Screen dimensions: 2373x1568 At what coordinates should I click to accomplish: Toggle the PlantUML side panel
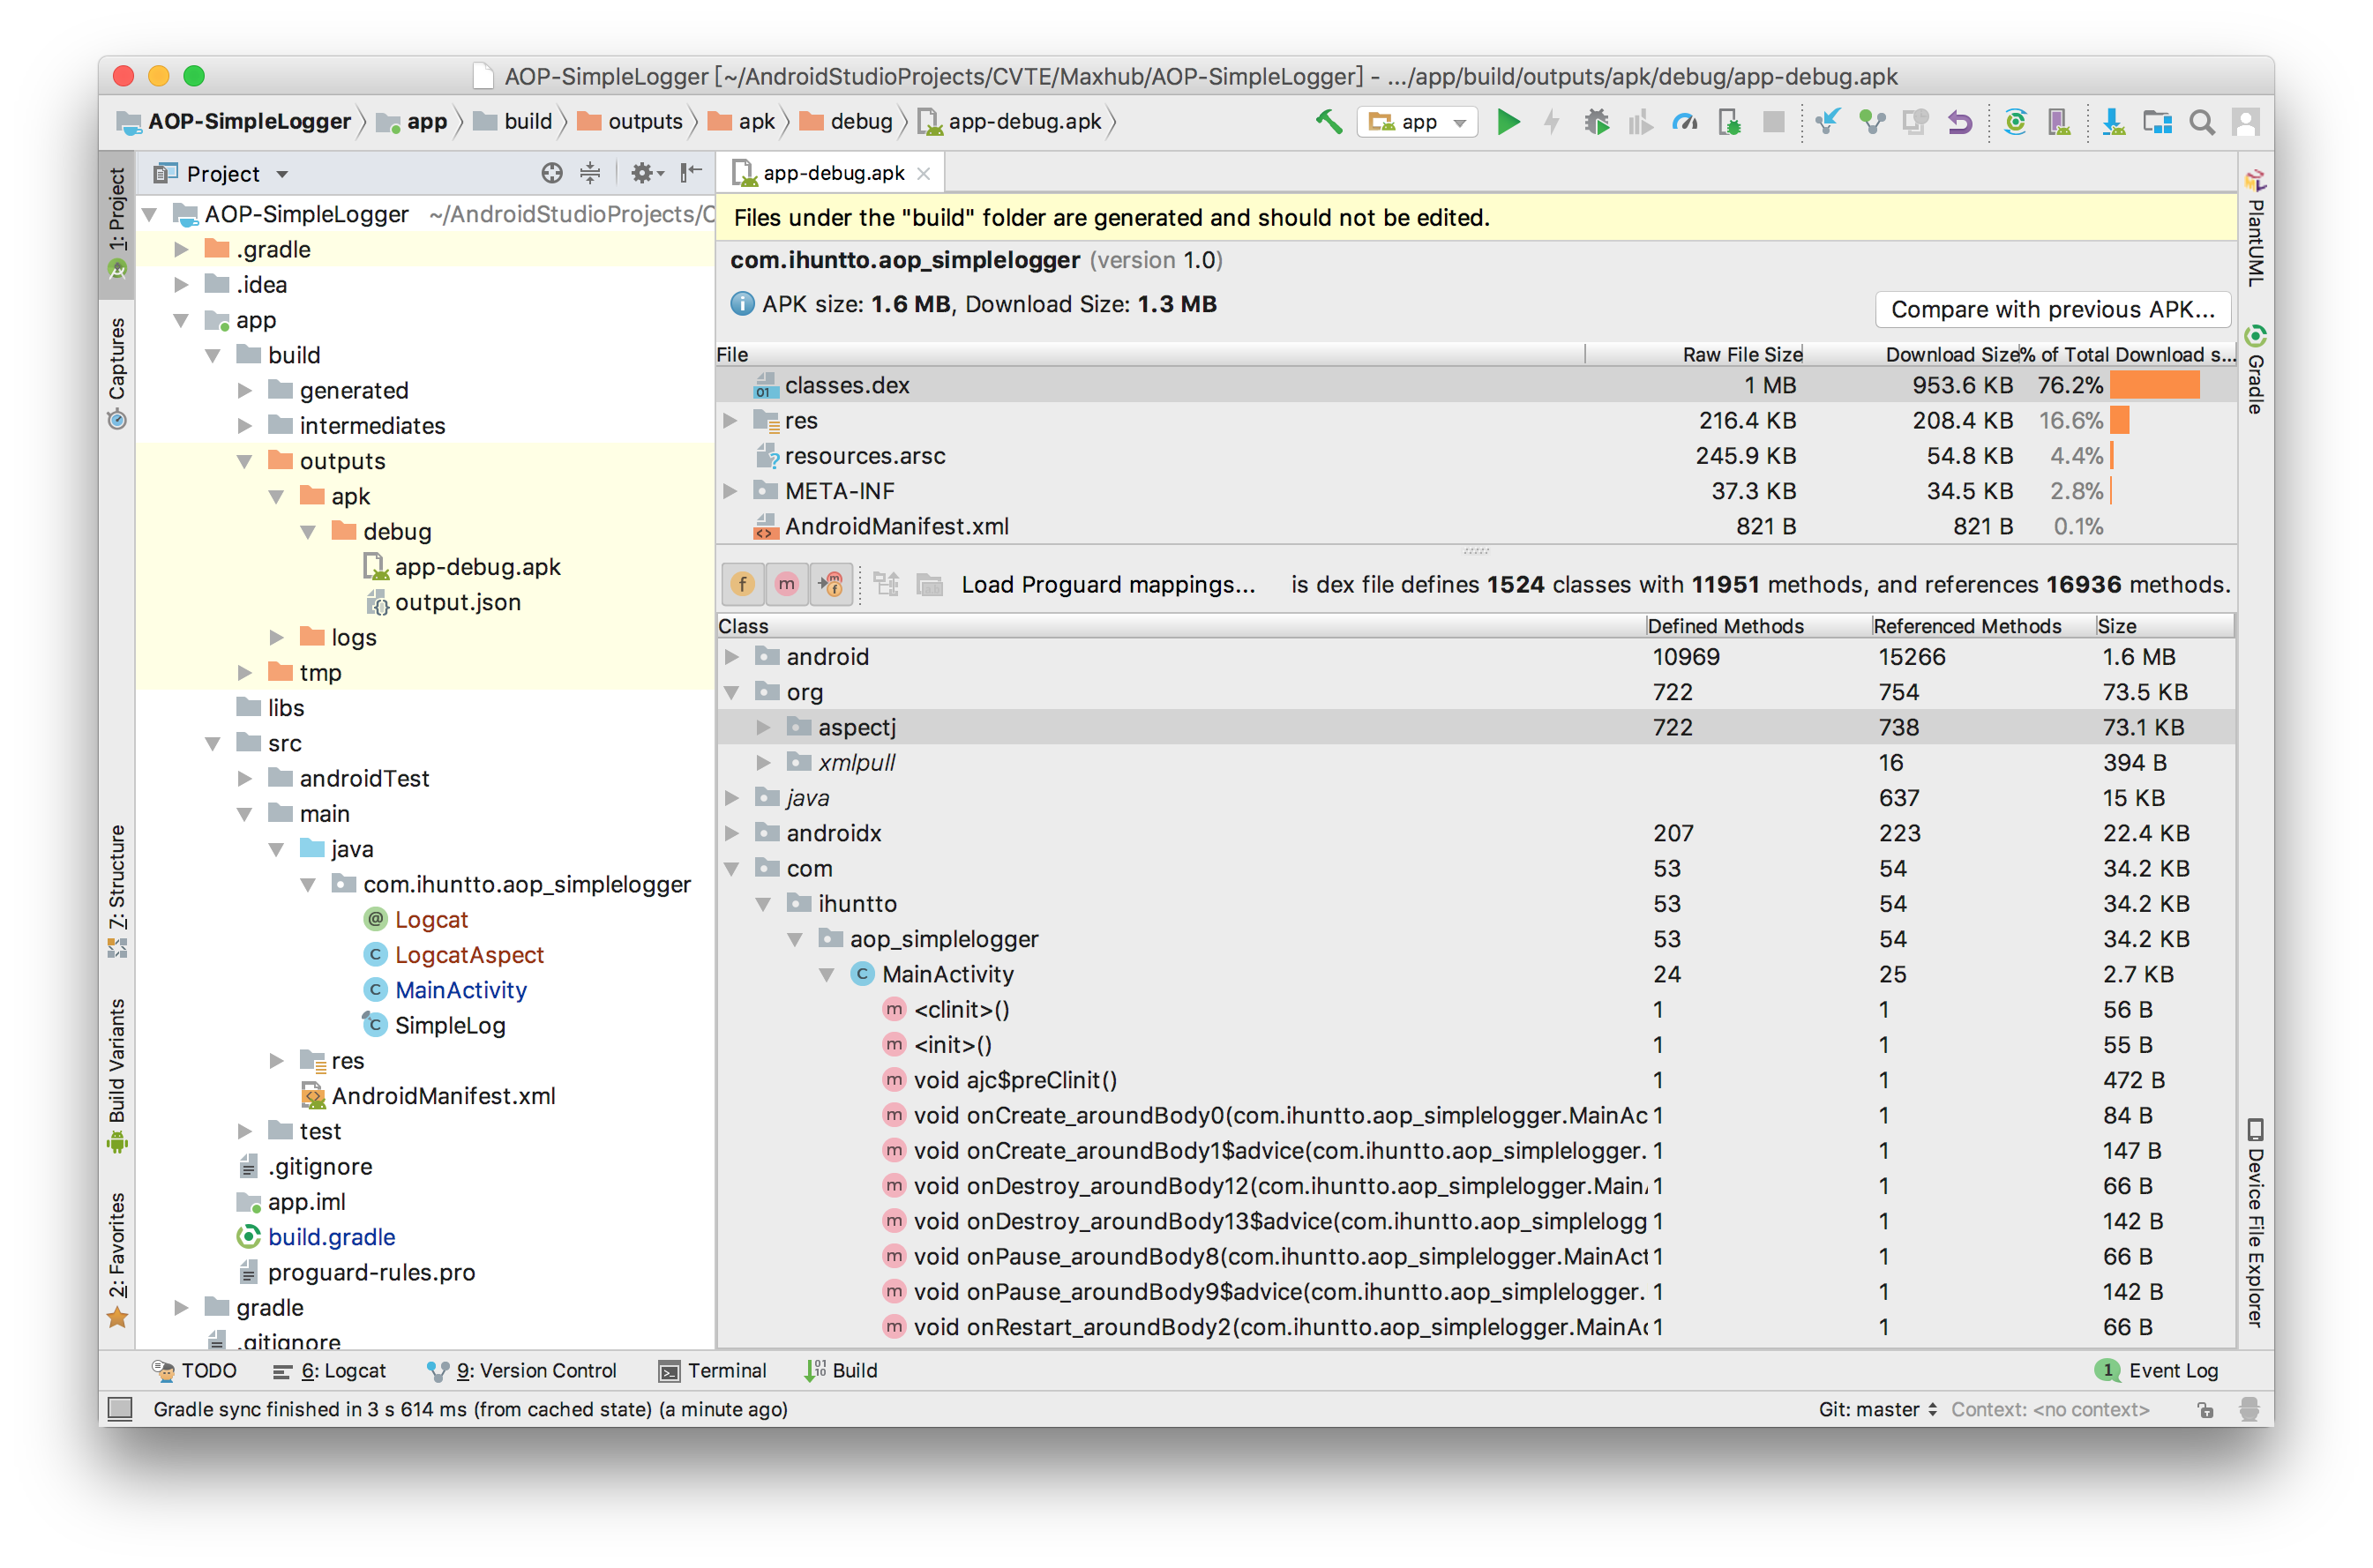coord(2255,229)
